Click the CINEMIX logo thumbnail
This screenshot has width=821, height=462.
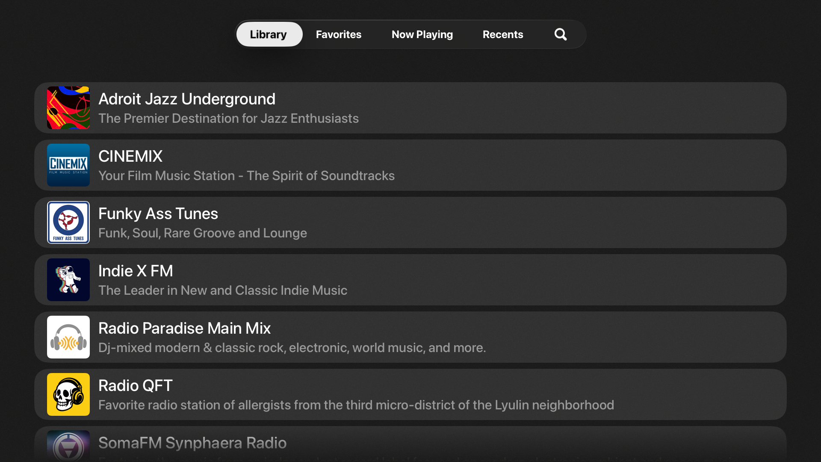click(68, 165)
